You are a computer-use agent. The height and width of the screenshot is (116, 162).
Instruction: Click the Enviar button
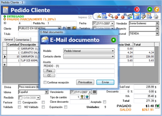click(x=105, y=82)
